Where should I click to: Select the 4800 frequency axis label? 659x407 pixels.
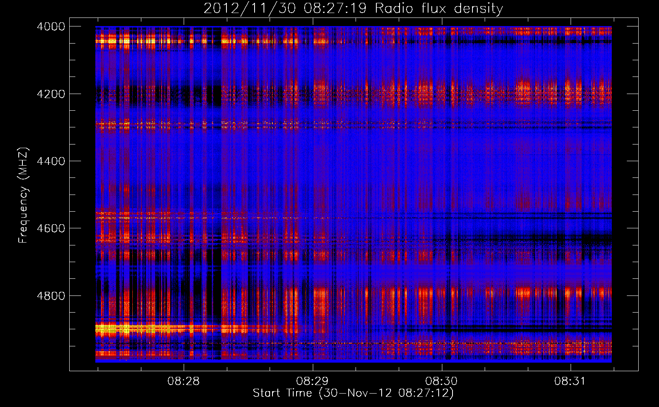tap(51, 296)
